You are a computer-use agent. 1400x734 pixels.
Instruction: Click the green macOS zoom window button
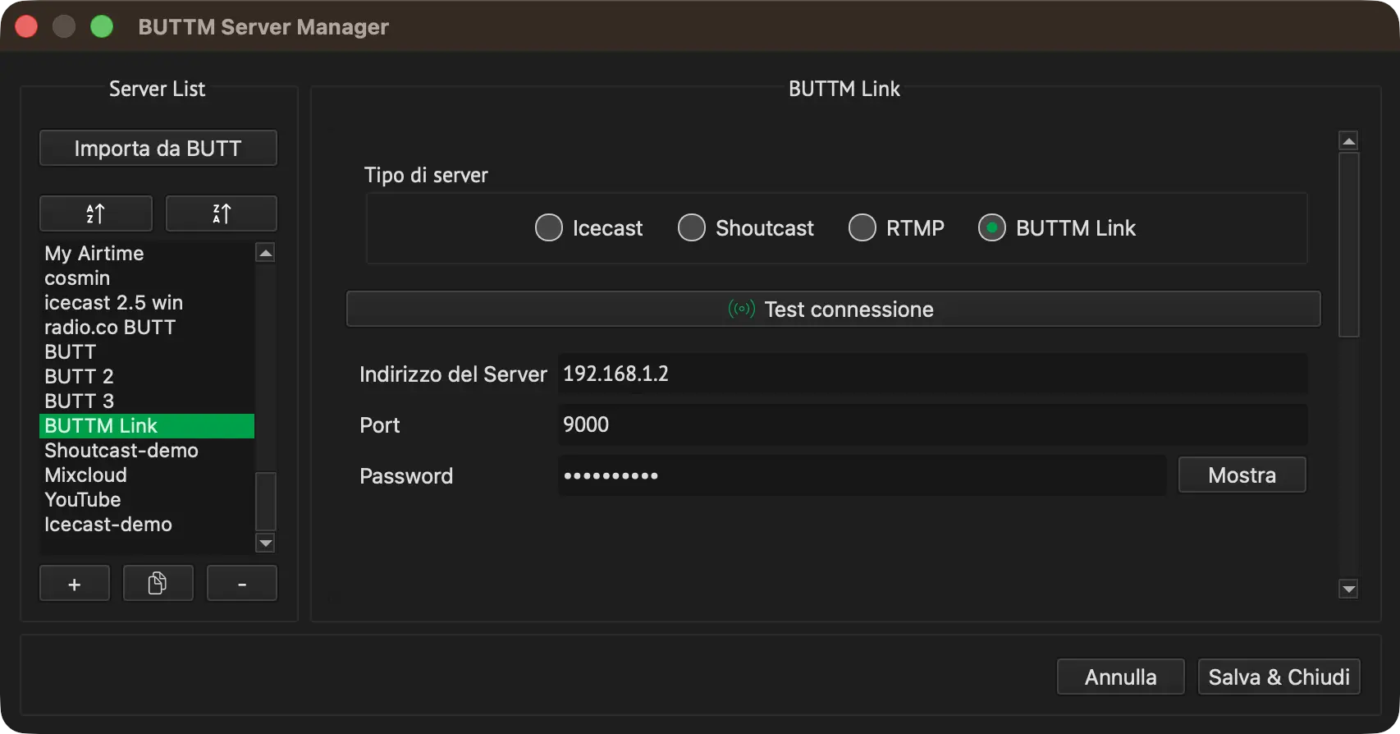click(x=102, y=26)
